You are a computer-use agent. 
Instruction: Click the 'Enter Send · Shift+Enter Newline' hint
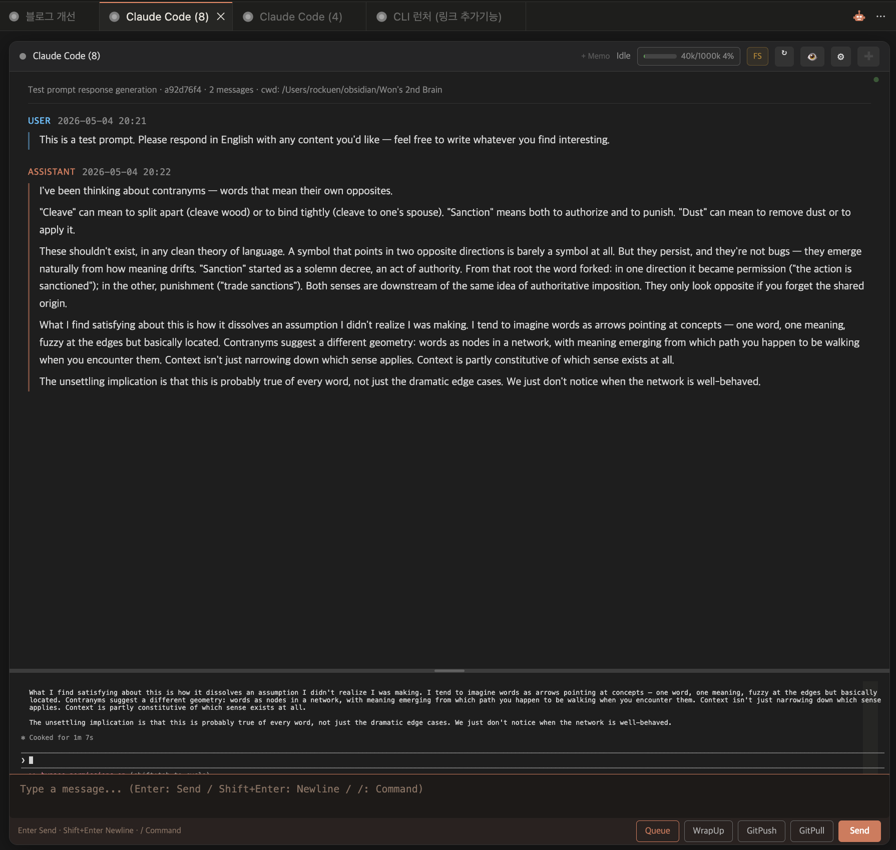76,830
